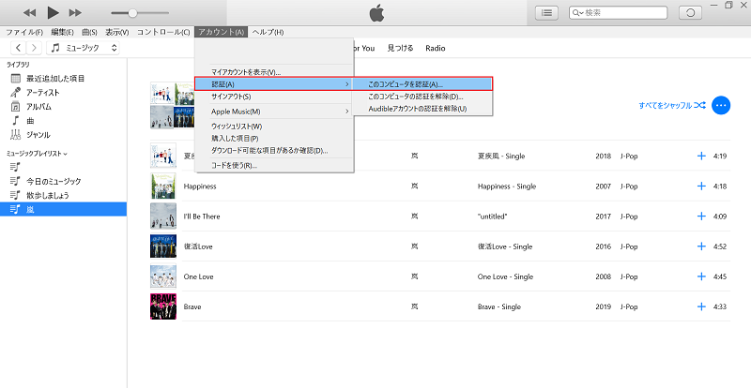The height and width of the screenshot is (388, 751).
Task: Start playback with the Play button
Action: click(54, 13)
